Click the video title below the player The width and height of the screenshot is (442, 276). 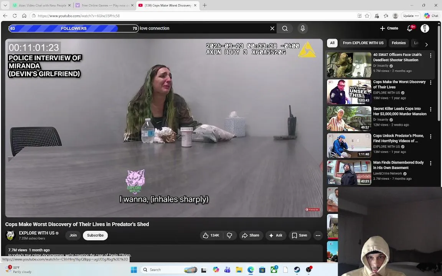click(77, 225)
